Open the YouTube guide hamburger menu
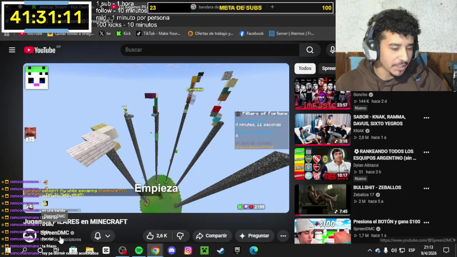The height and width of the screenshot is (257, 457). click(12, 50)
